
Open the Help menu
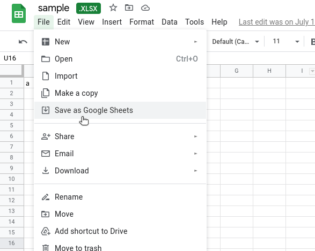[x=219, y=22]
